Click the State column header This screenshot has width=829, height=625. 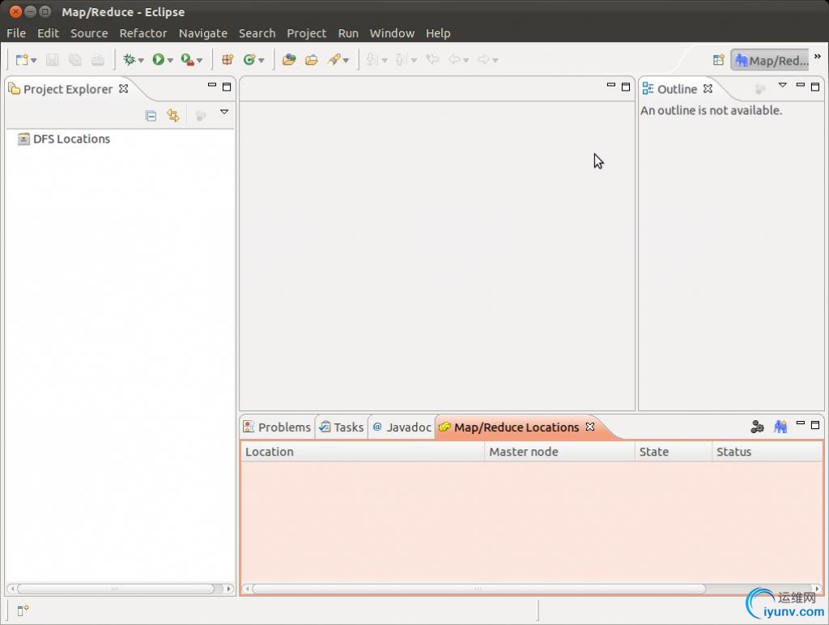click(x=674, y=452)
